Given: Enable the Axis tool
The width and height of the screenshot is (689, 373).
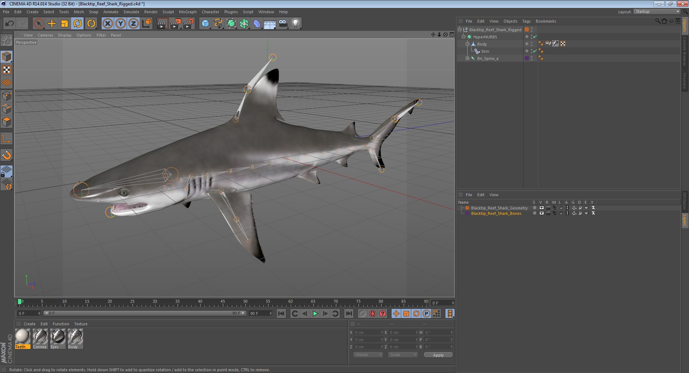Looking at the screenshot, I should coord(6,138).
